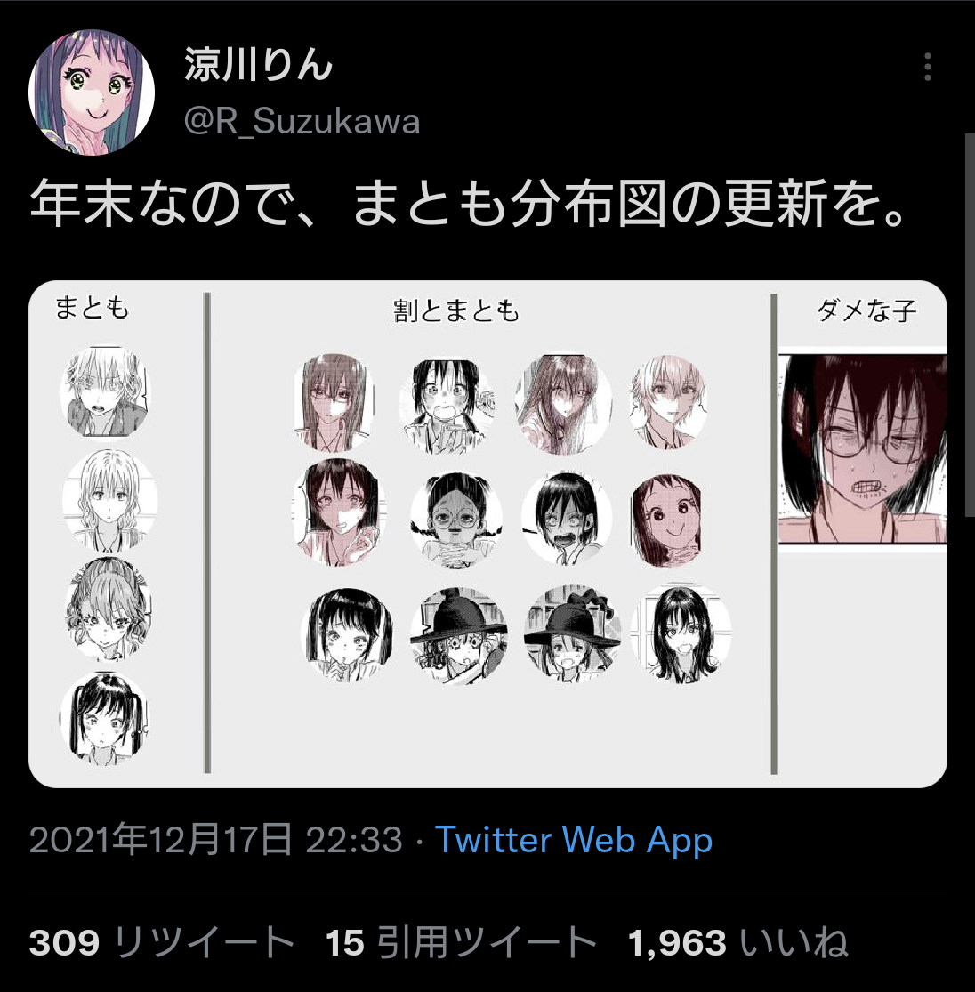This screenshot has height=992, width=975.
Task: Open 涼川りん profile avatar
Action: coord(91,92)
